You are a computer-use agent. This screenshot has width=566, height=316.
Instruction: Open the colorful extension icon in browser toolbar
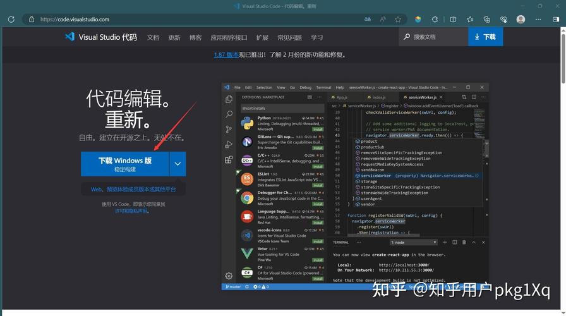pyautogui.click(x=418, y=20)
